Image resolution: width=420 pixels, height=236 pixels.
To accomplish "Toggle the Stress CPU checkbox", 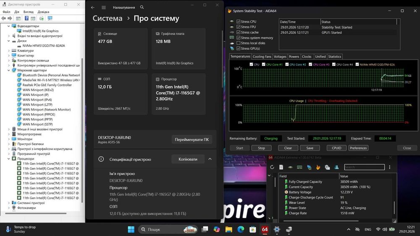I will tap(239, 22).
